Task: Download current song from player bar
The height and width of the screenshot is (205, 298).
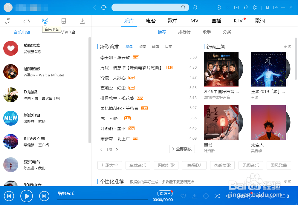Action: (x=195, y=196)
